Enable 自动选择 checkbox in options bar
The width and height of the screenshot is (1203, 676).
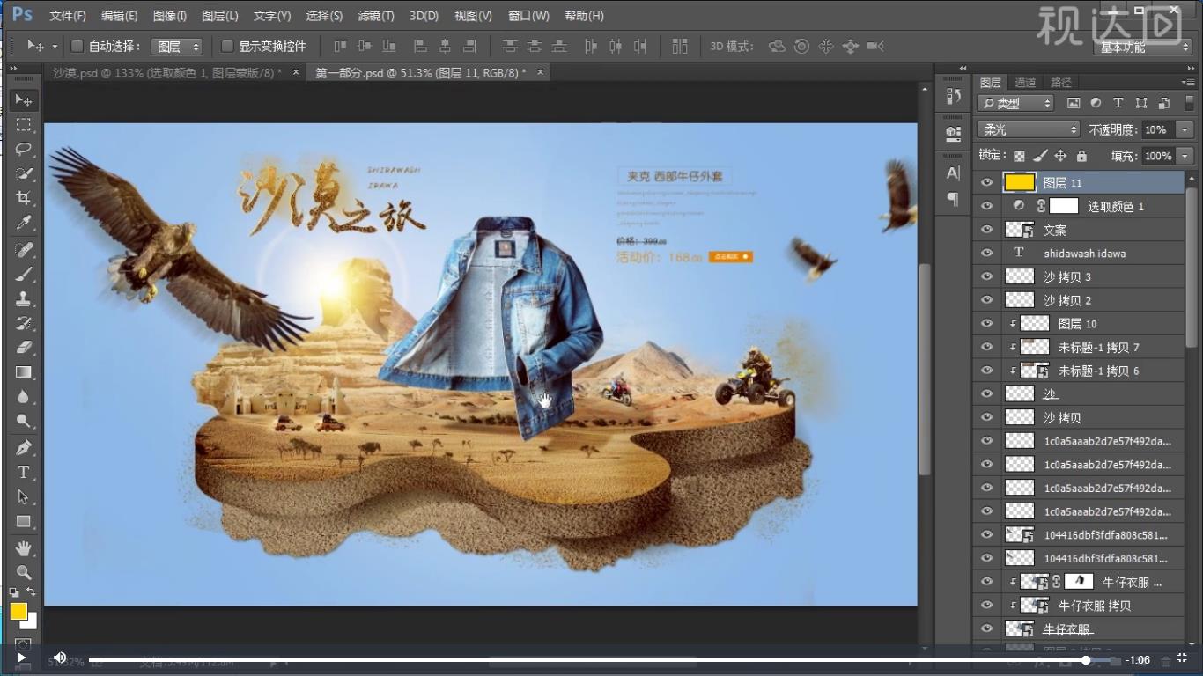coord(76,46)
